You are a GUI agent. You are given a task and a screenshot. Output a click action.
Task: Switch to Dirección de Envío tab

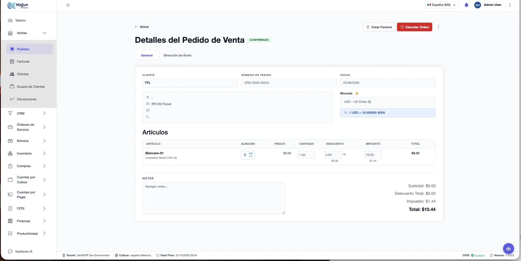pos(177,55)
